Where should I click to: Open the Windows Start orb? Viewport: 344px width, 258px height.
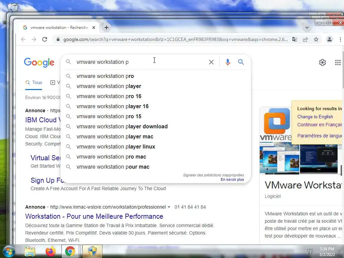pos(8,251)
